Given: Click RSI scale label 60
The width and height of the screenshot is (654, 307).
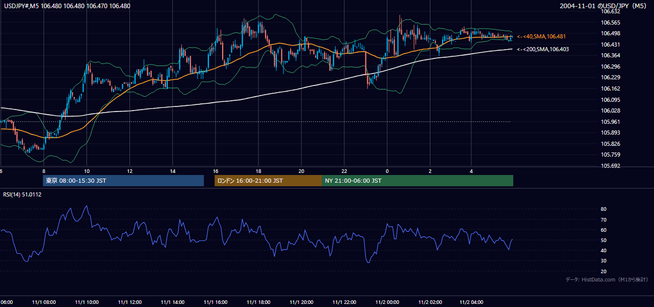Looking at the screenshot, I should (603, 230).
